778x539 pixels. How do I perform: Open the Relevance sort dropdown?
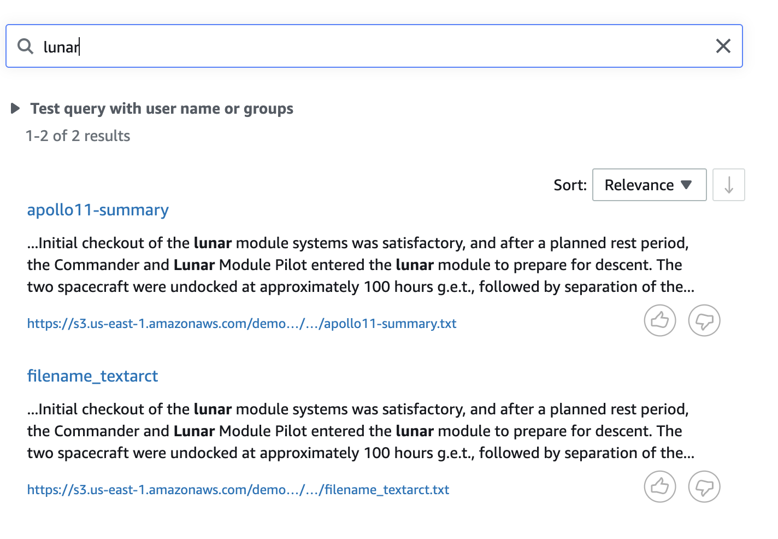coord(649,185)
